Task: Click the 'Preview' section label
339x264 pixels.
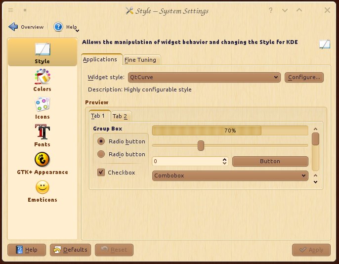Action: click(x=97, y=102)
